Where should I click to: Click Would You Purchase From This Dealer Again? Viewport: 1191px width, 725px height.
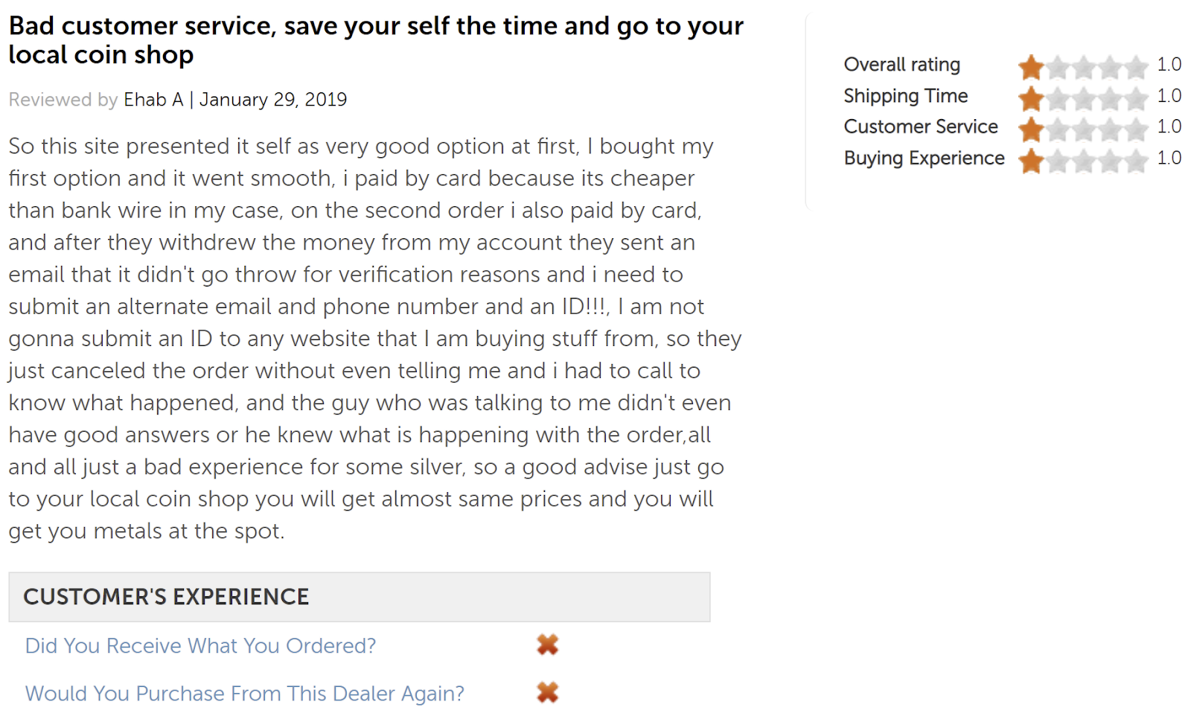click(244, 693)
